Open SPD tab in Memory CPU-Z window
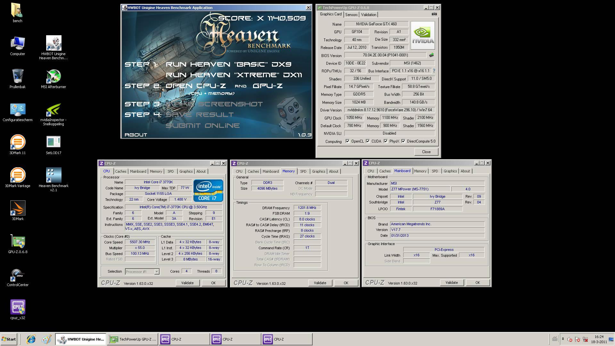Viewport: 615px width, 346px height. coord(303,171)
